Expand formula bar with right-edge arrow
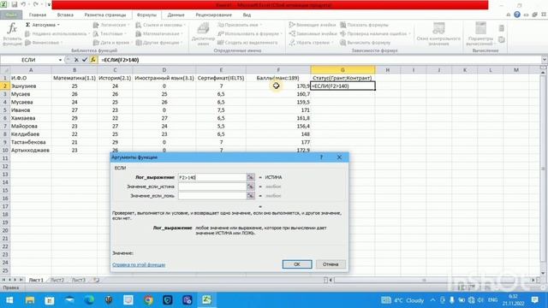This screenshot has height=308, width=548. point(544,60)
